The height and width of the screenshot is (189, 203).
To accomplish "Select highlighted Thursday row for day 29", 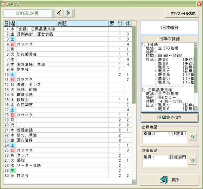I will 67,170.
